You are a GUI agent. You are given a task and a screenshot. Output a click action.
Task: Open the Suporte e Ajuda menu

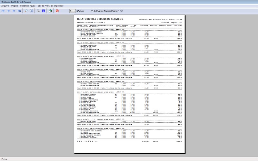[x=28, y=6]
